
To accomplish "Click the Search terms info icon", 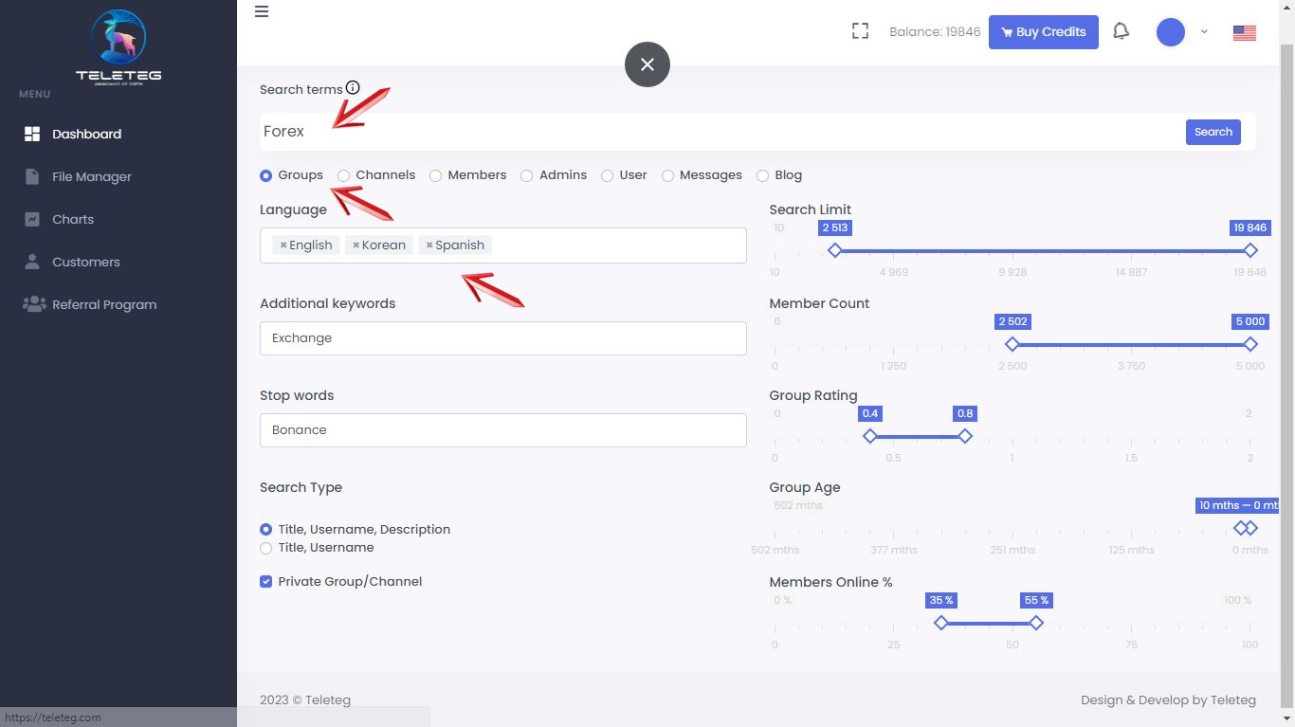I will [x=353, y=88].
